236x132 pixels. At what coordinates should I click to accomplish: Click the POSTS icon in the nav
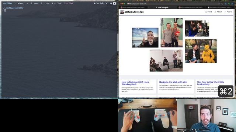coord(225,12)
